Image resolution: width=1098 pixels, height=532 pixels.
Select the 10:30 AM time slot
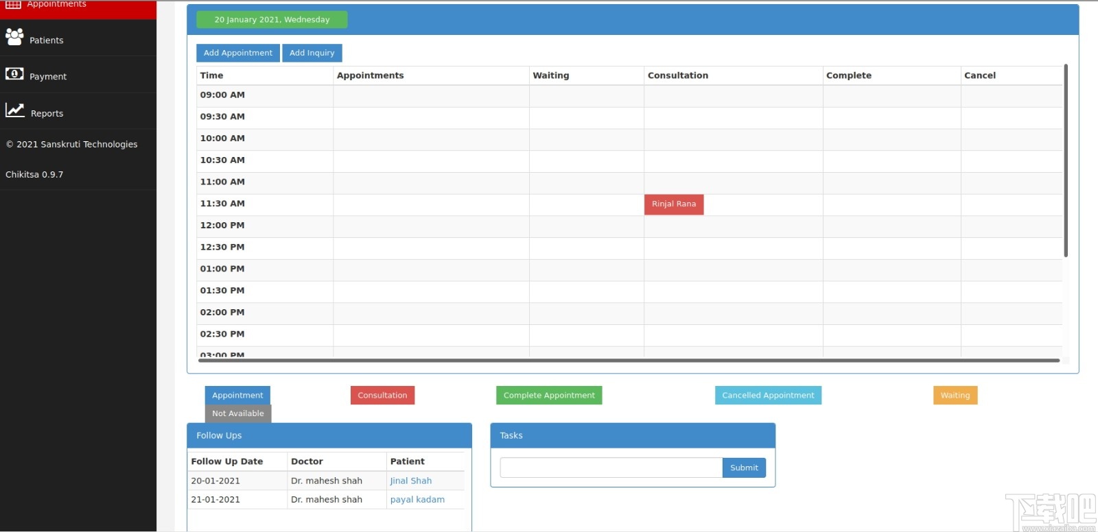[222, 160]
